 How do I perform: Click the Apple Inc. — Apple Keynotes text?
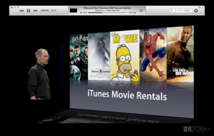[x=107, y=10]
